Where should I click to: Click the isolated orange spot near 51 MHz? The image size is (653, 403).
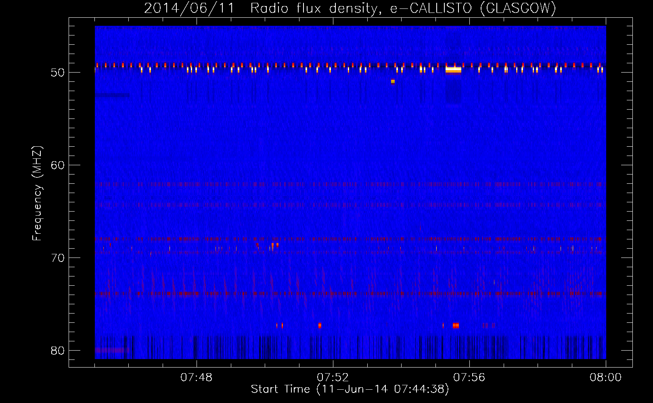(x=393, y=81)
